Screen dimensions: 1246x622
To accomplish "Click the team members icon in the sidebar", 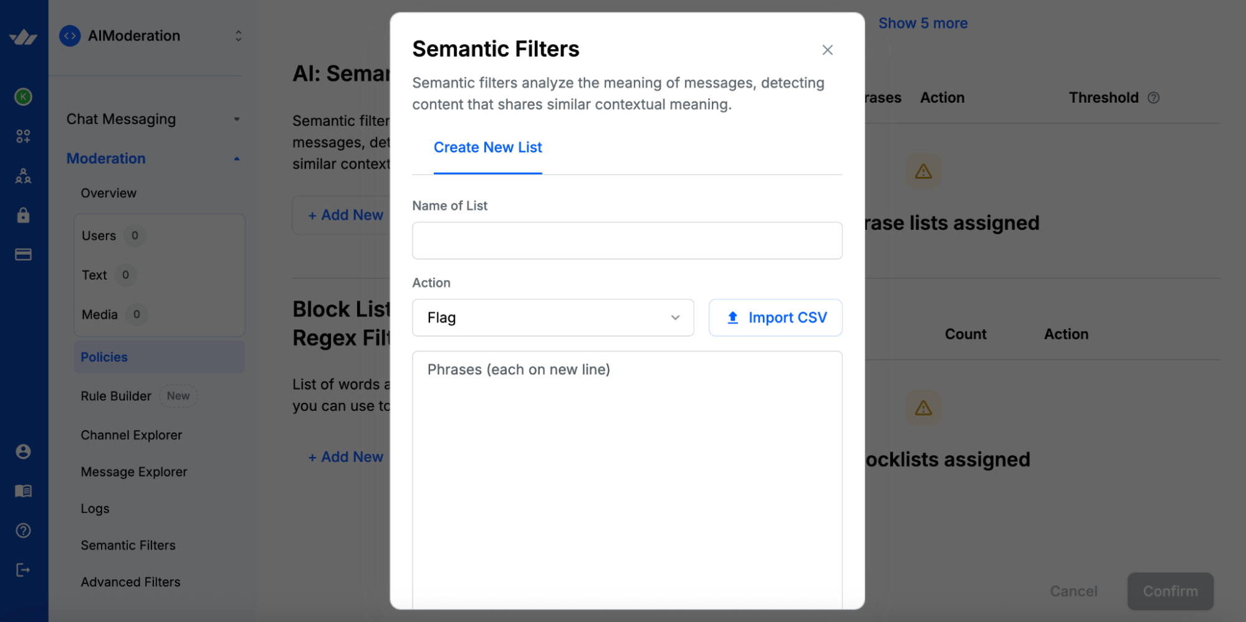I will pyautogui.click(x=23, y=176).
